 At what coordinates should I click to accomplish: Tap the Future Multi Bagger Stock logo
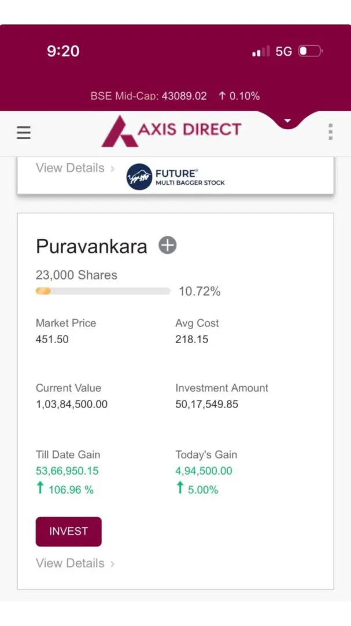coord(176,177)
